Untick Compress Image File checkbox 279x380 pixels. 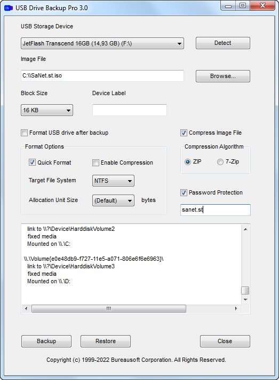(184, 133)
